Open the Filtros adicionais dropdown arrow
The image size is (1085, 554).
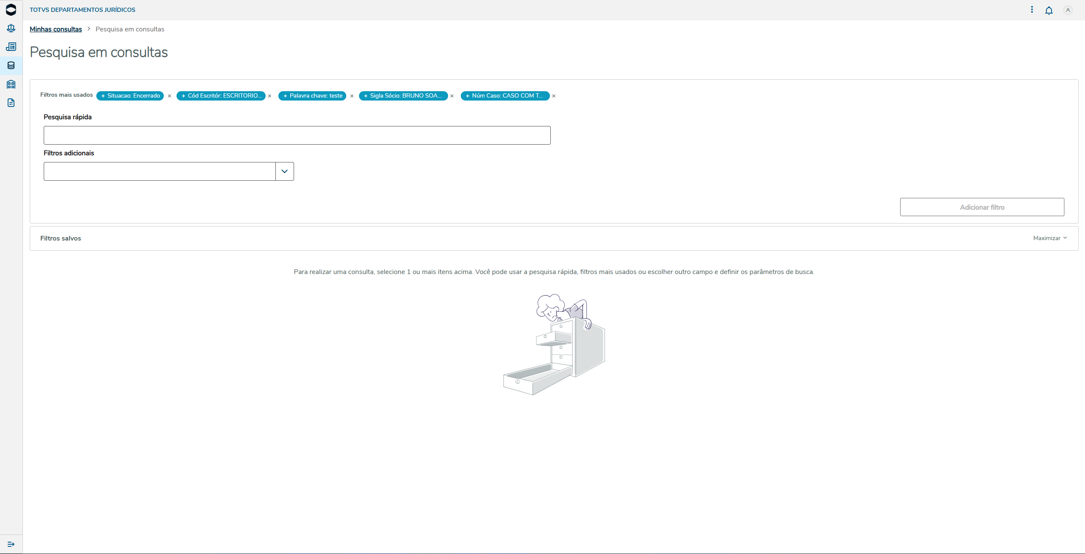click(284, 171)
